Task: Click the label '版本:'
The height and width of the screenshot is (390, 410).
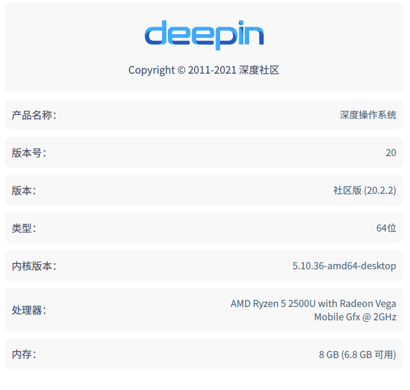Action: (24, 190)
